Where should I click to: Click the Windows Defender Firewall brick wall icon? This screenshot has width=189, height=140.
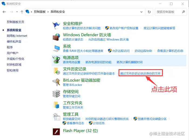click(56, 37)
